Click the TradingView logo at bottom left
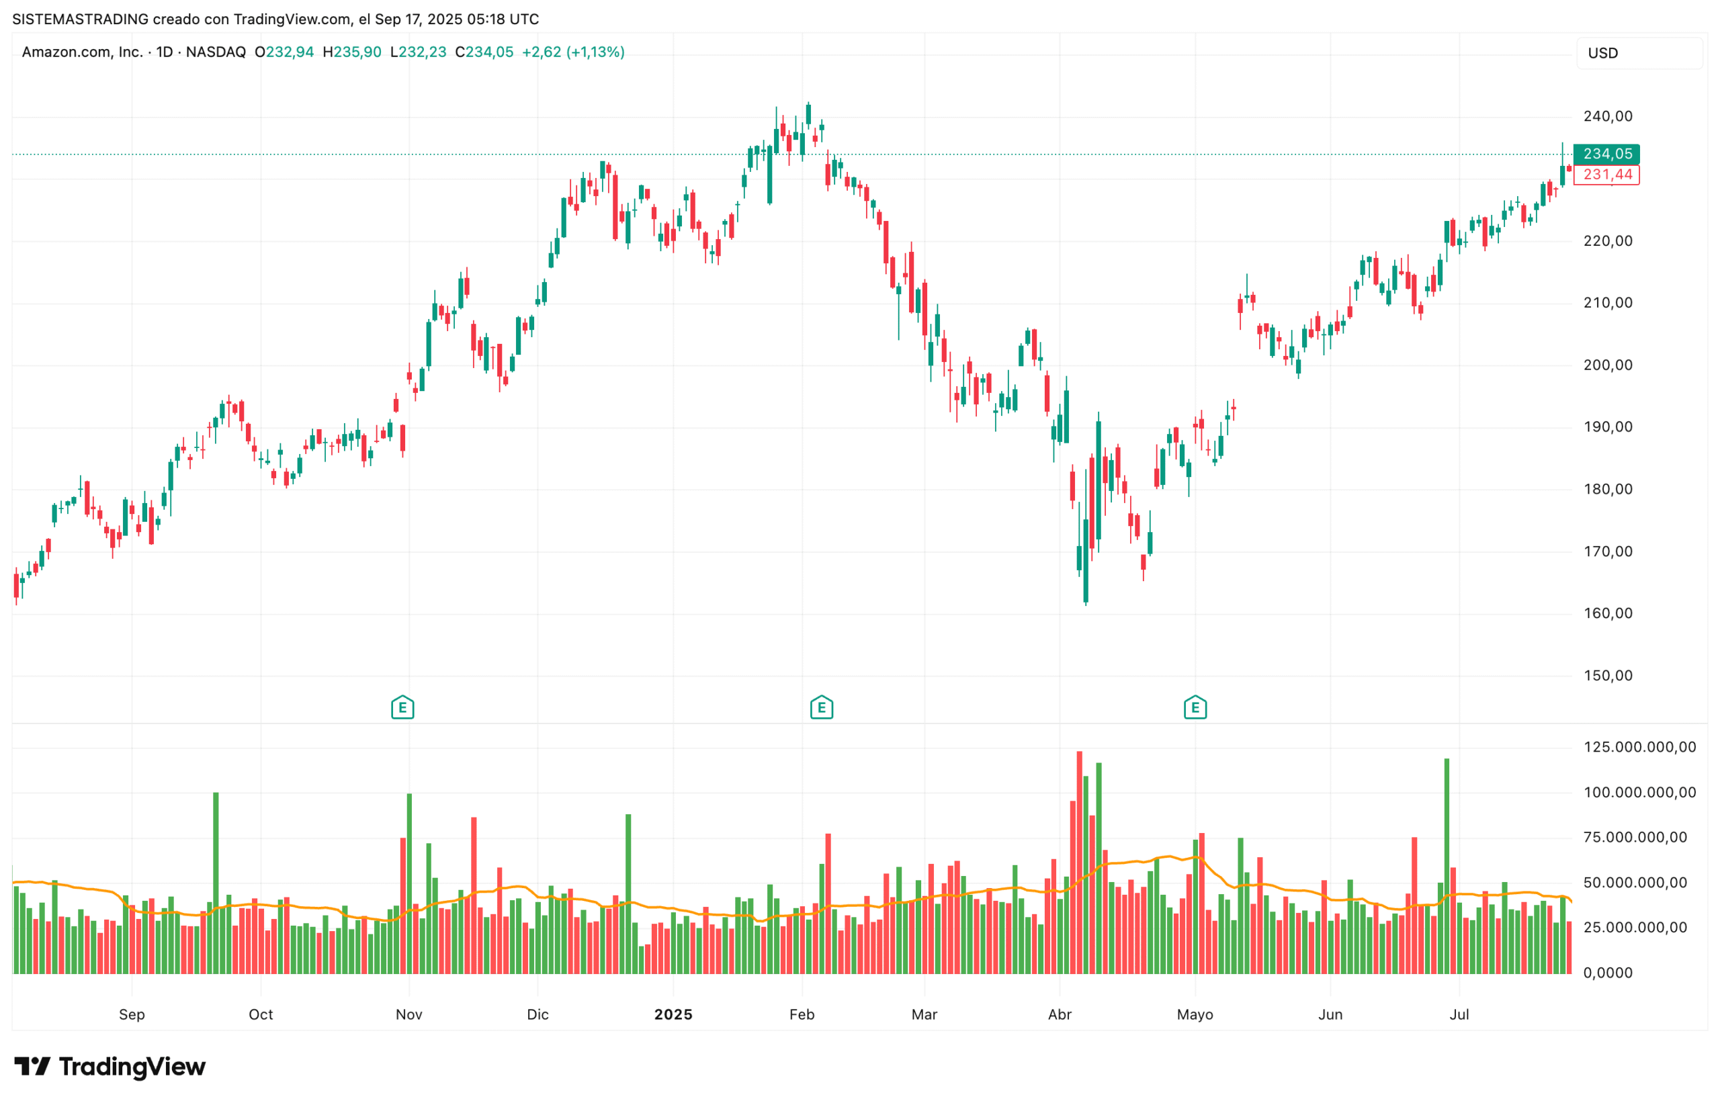1720x1103 pixels. click(110, 1067)
